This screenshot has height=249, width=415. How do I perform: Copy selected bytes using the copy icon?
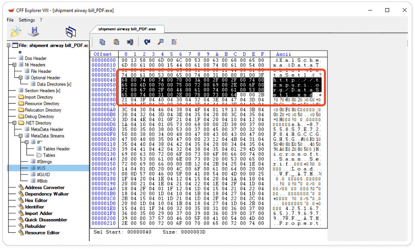pos(102,42)
